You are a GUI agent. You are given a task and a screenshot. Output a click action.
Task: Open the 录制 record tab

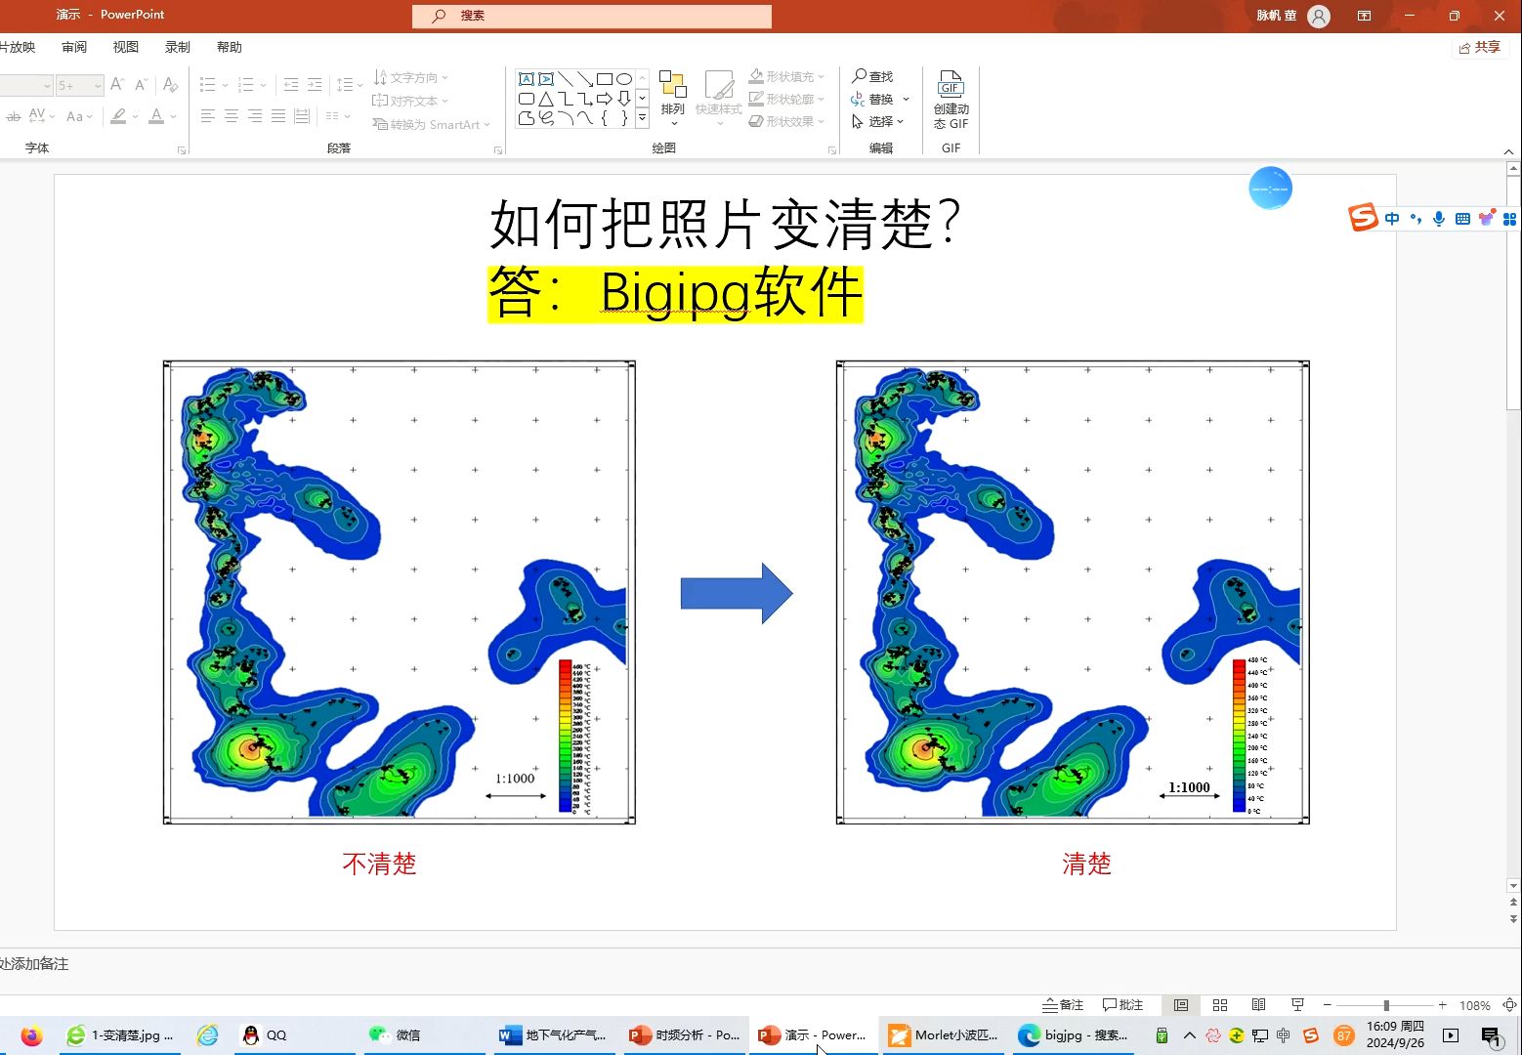(178, 47)
